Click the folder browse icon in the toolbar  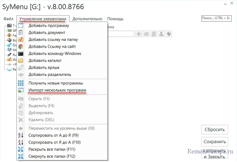click(146, 34)
